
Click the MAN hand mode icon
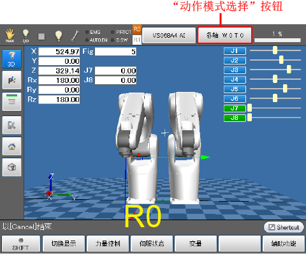tap(10, 36)
